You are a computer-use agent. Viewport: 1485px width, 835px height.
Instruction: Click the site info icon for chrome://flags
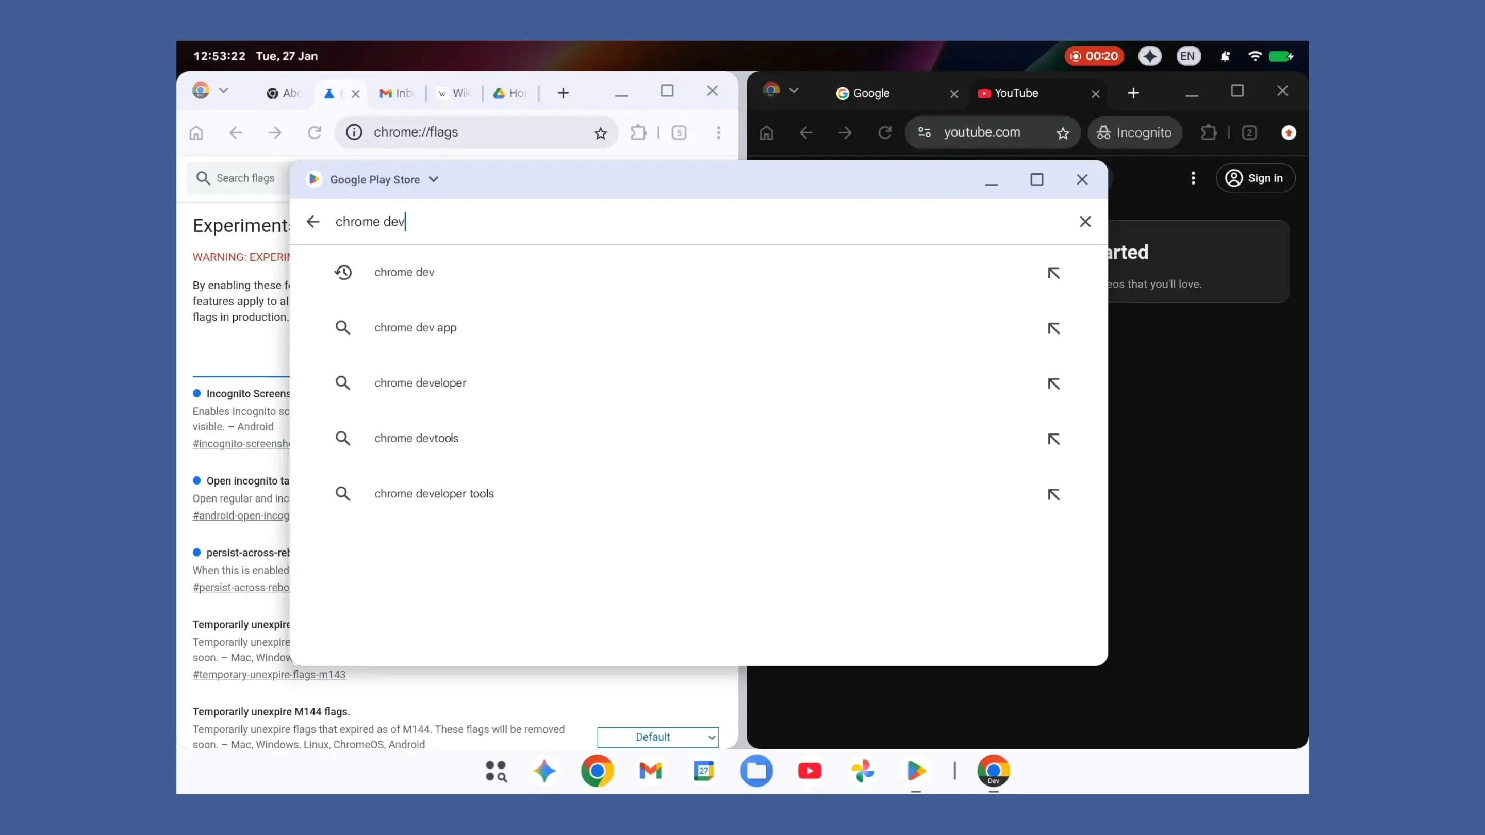(x=353, y=132)
